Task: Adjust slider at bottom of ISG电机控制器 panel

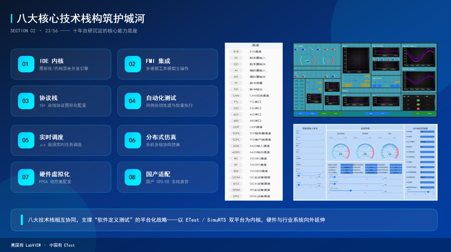Action: (421, 192)
